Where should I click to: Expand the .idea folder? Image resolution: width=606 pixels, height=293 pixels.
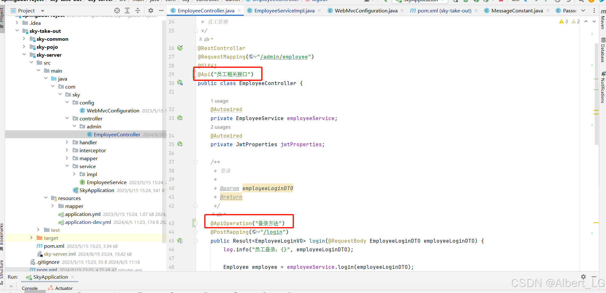coord(17,23)
